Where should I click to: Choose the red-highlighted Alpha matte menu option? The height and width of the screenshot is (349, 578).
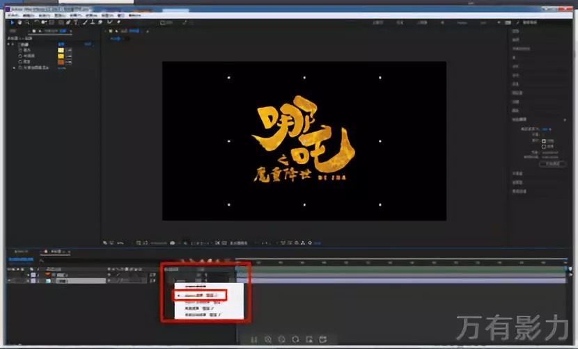pyautogui.click(x=199, y=295)
